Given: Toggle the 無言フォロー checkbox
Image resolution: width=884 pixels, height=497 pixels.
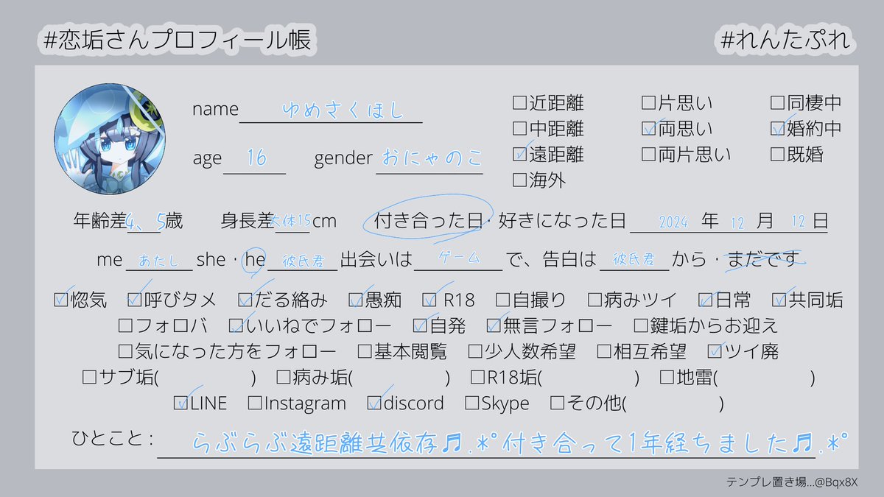Looking at the screenshot, I should [494, 325].
